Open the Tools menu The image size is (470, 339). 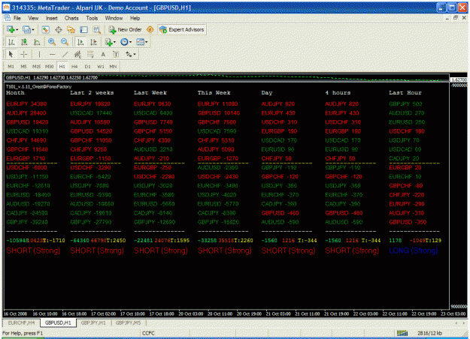tap(92, 18)
